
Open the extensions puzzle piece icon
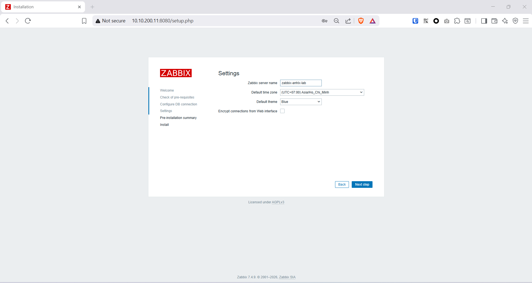click(x=457, y=21)
